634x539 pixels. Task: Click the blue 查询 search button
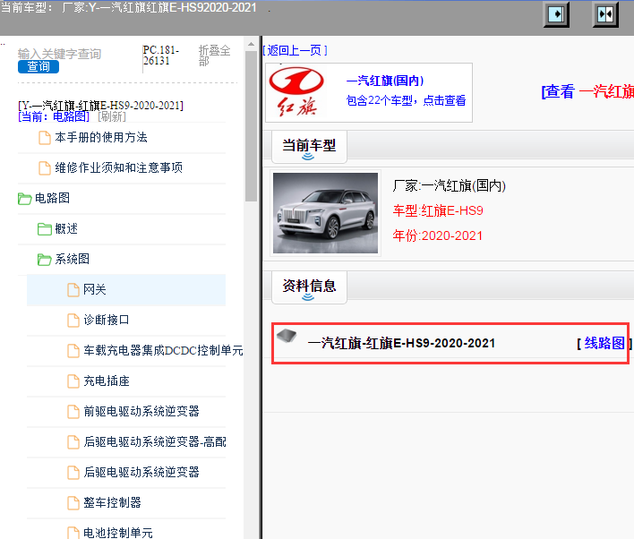click(39, 67)
